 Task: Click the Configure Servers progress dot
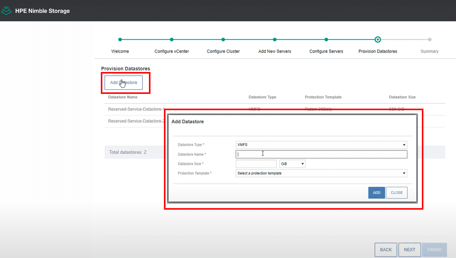(x=326, y=39)
